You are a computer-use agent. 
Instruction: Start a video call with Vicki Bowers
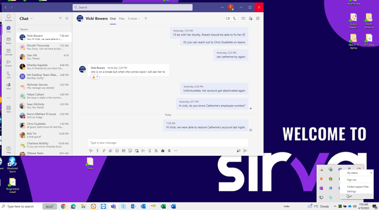(228, 18)
